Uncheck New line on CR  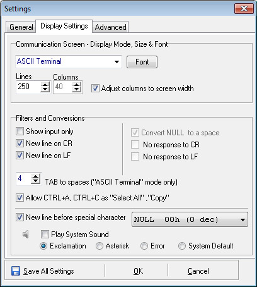click(20, 143)
